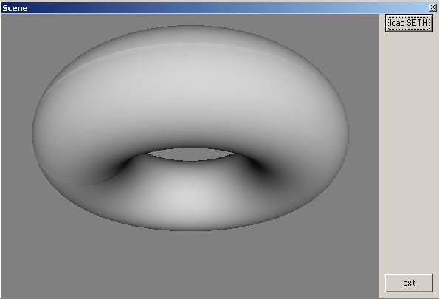Click the topmost rim of the torus

coord(193,27)
